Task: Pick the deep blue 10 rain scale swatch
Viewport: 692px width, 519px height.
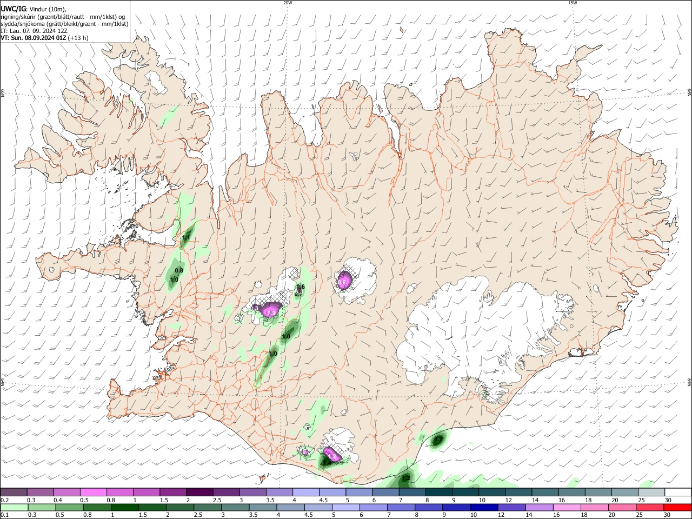Action: click(484, 507)
